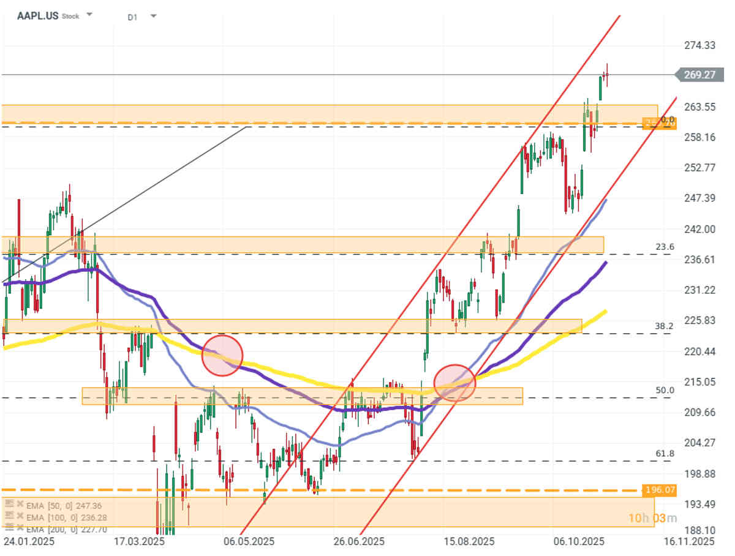Open settings icon for EMA 200 indicator
The image size is (735, 556).
[9, 529]
